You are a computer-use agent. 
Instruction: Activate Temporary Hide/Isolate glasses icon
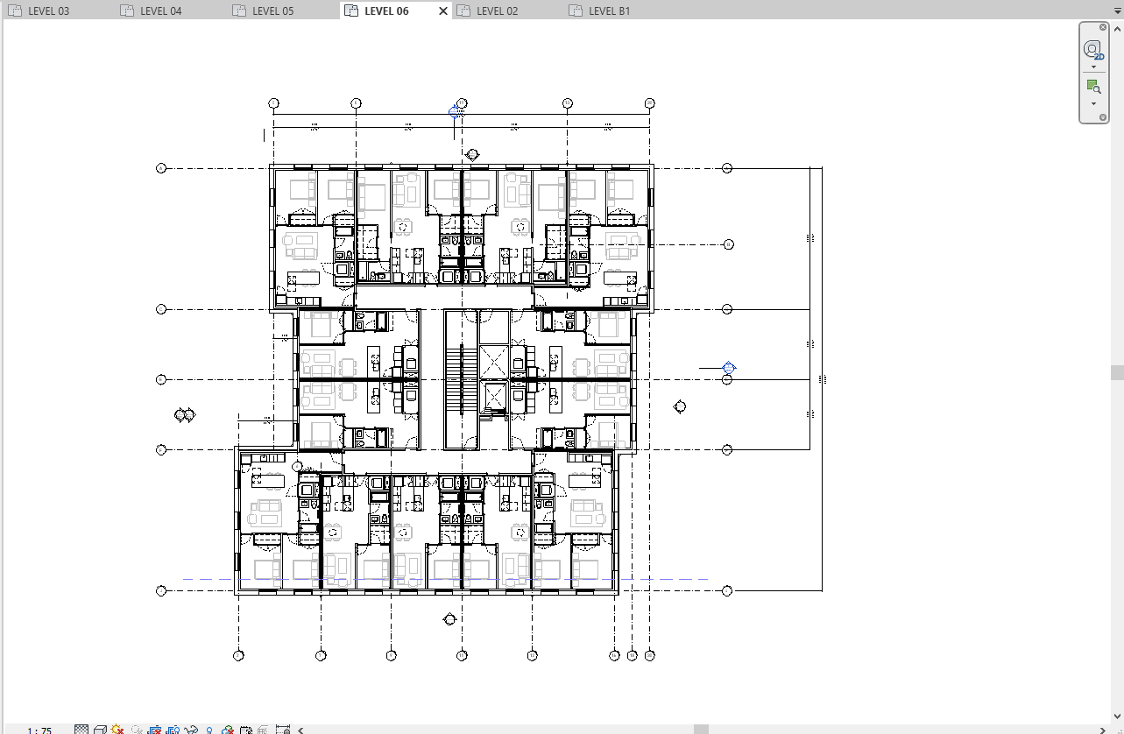click(192, 729)
